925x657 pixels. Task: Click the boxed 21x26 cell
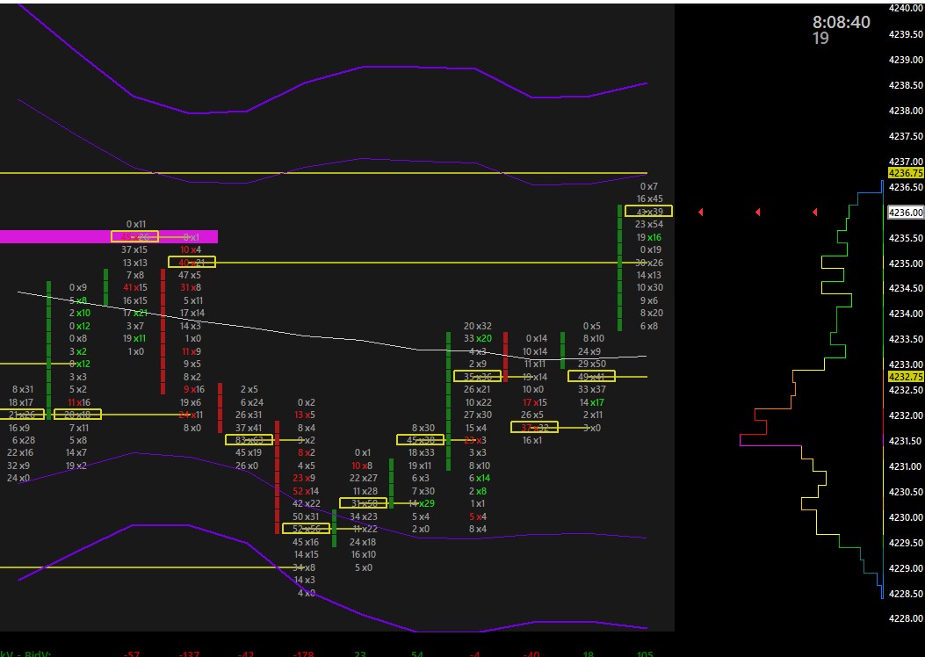tap(21, 414)
